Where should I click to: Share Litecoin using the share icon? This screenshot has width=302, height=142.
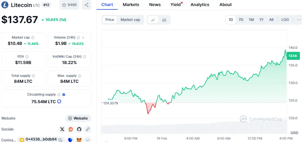[87, 5]
